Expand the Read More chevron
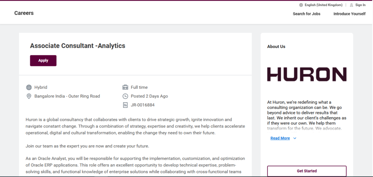The width and height of the screenshot is (373, 177). [x=295, y=138]
